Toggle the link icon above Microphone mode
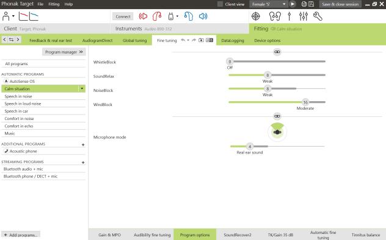The width and height of the screenshot is (386, 240). click(277, 116)
